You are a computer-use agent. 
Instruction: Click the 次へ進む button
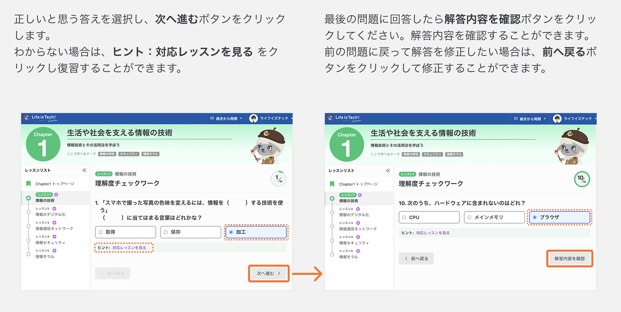click(268, 273)
